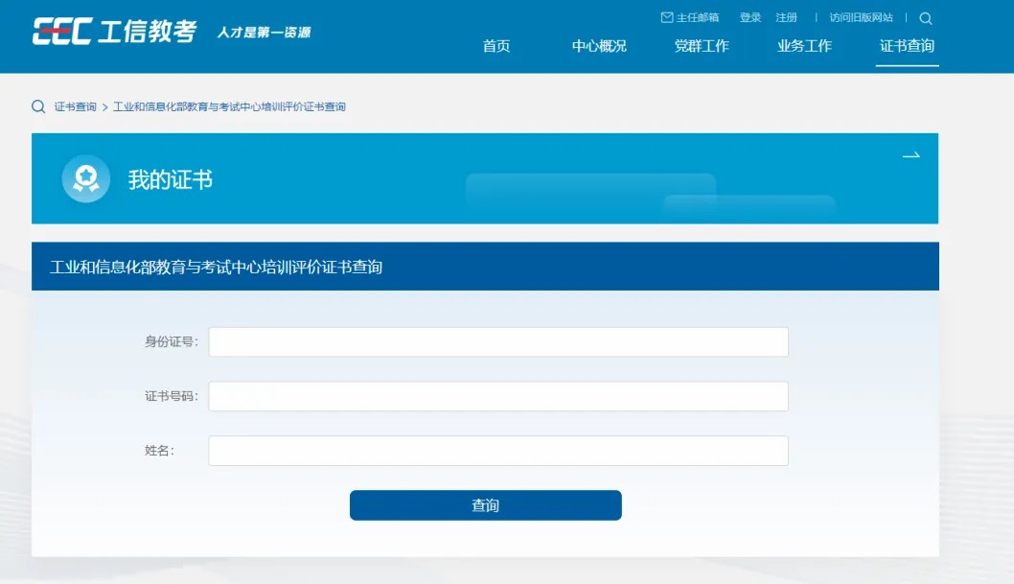The height and width of the screenshot is (584, 1014).
Task: Click 注册 to register
Action: (x=786, y=17)
